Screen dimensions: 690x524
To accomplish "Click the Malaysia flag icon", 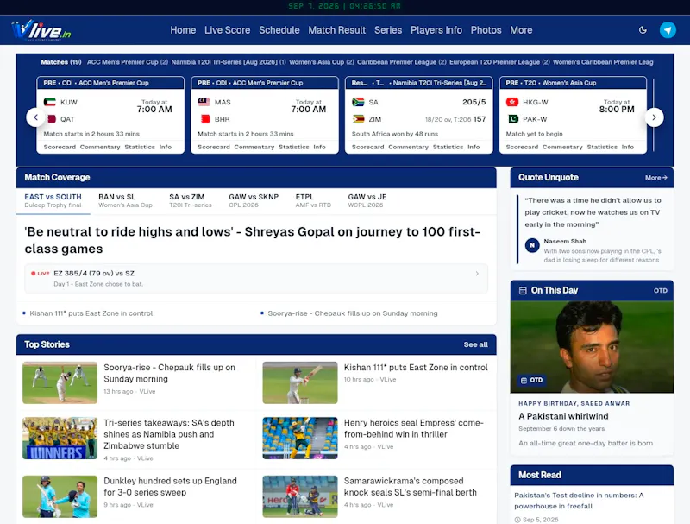I will [204, 102].
